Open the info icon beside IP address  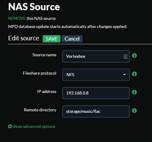click(134, 92)
